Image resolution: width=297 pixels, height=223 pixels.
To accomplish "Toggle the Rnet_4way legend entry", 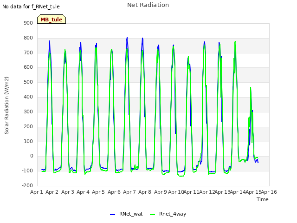I will pos(168,214).
